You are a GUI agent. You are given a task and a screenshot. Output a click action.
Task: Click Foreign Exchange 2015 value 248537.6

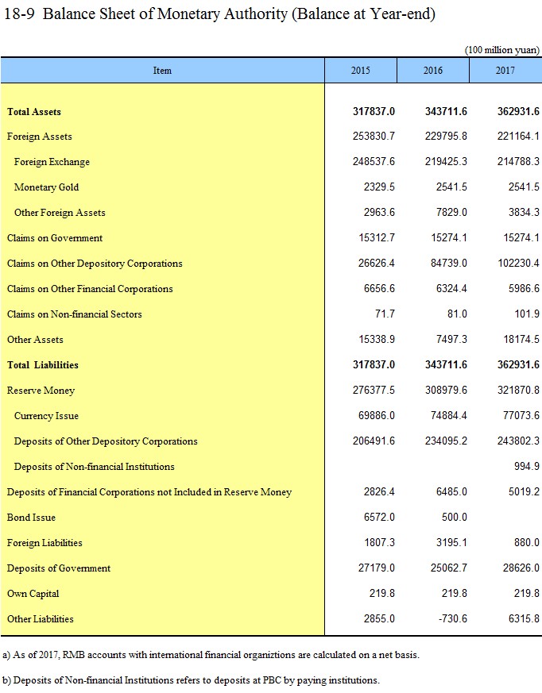[x=374, y=162]
